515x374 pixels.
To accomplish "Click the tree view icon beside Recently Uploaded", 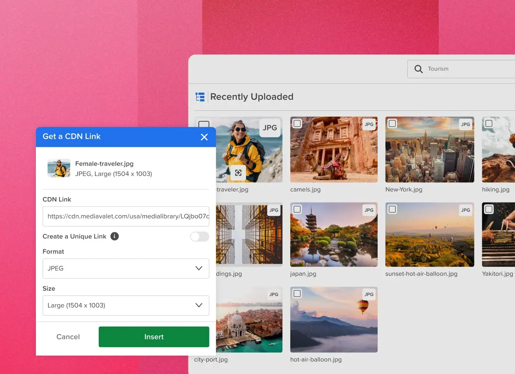I will point(200,97).
